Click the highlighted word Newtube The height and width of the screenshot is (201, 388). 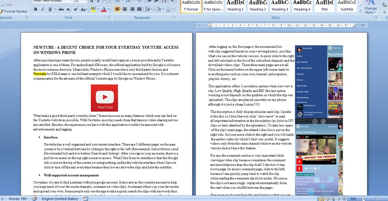(40, 74)
